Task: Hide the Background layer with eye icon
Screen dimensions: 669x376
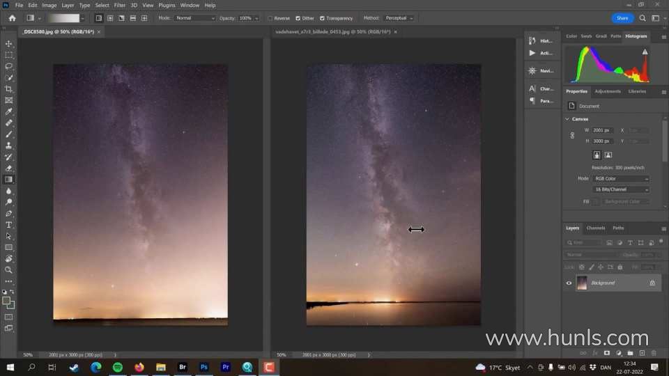Action: pyautogui.click(x=569, y=283)
